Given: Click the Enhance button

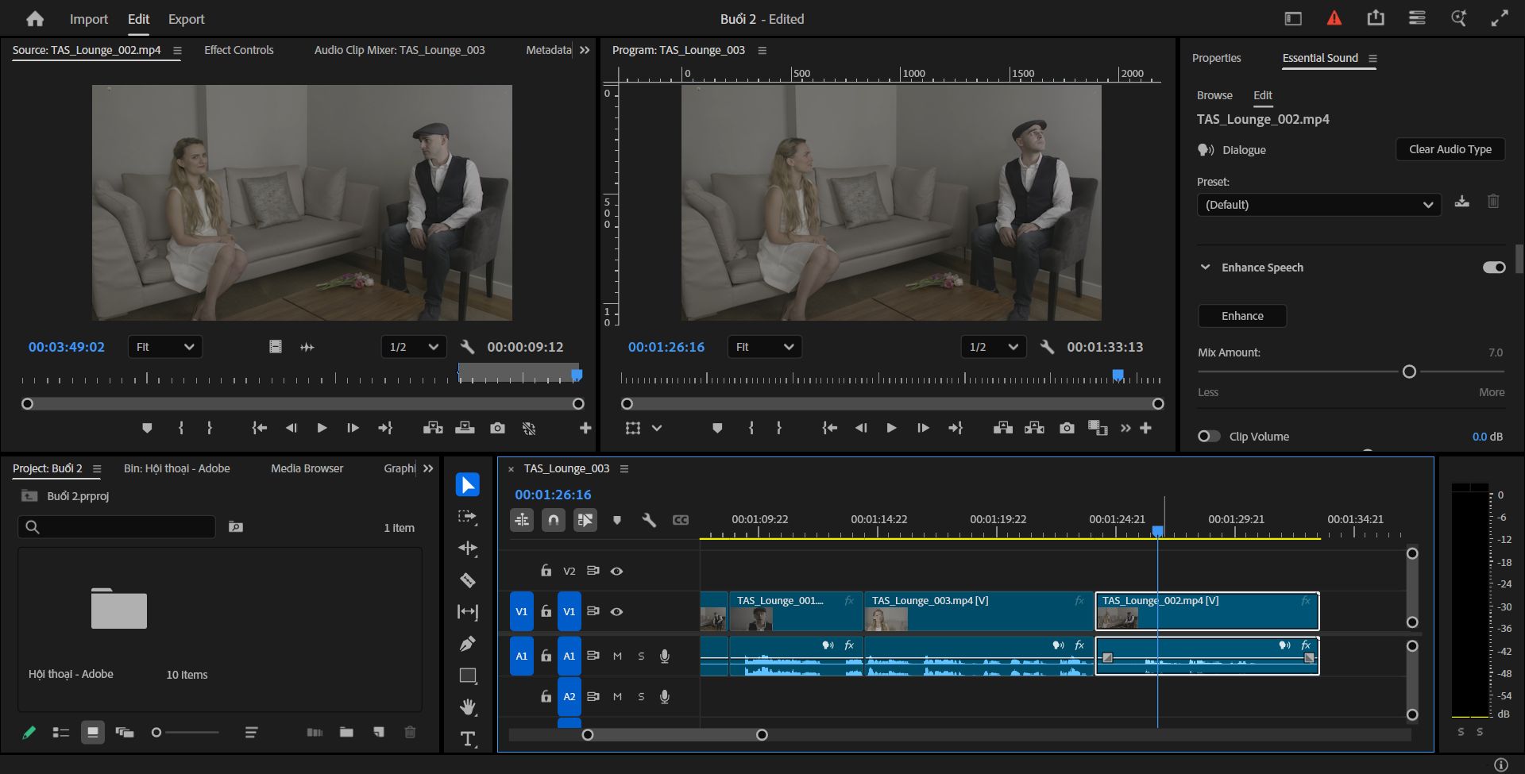Looking at the screenshot, I should click(1242, 316).
